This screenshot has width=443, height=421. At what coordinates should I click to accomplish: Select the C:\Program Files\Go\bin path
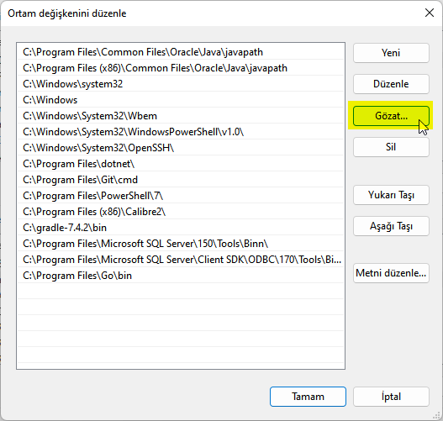coord(181,276)
